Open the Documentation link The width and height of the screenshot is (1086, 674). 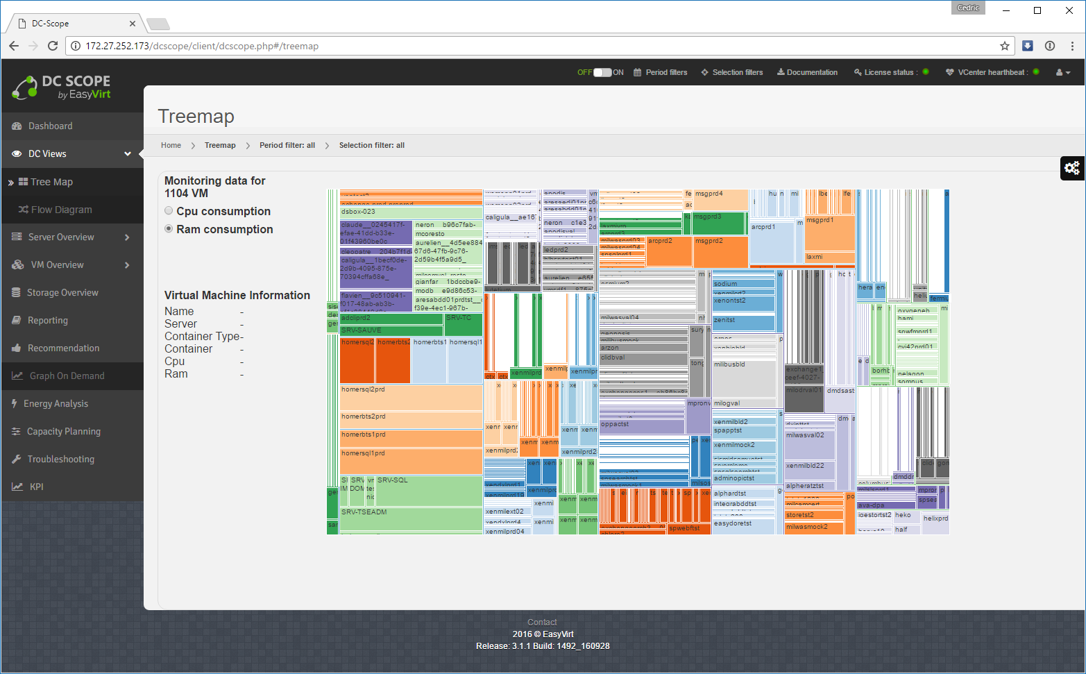(x=807, y=72)
